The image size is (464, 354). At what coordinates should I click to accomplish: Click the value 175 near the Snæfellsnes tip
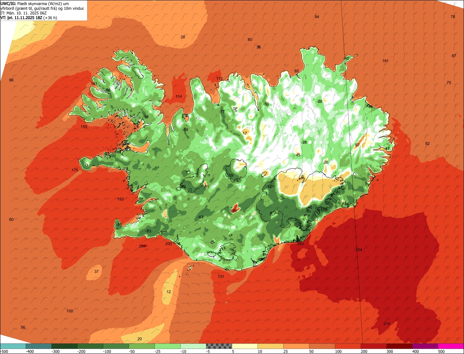click(75, 170)
